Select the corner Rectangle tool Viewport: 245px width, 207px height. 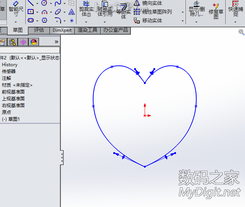(x=31, y=12)
